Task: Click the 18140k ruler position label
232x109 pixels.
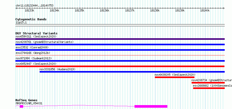Action: (x=205, y=10)
